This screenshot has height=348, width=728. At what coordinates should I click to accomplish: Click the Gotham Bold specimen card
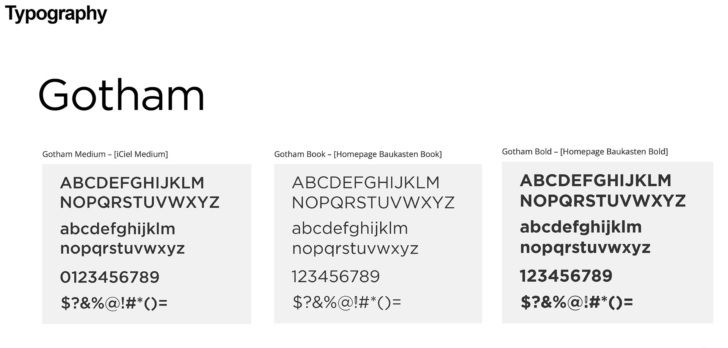coord(607,242)
